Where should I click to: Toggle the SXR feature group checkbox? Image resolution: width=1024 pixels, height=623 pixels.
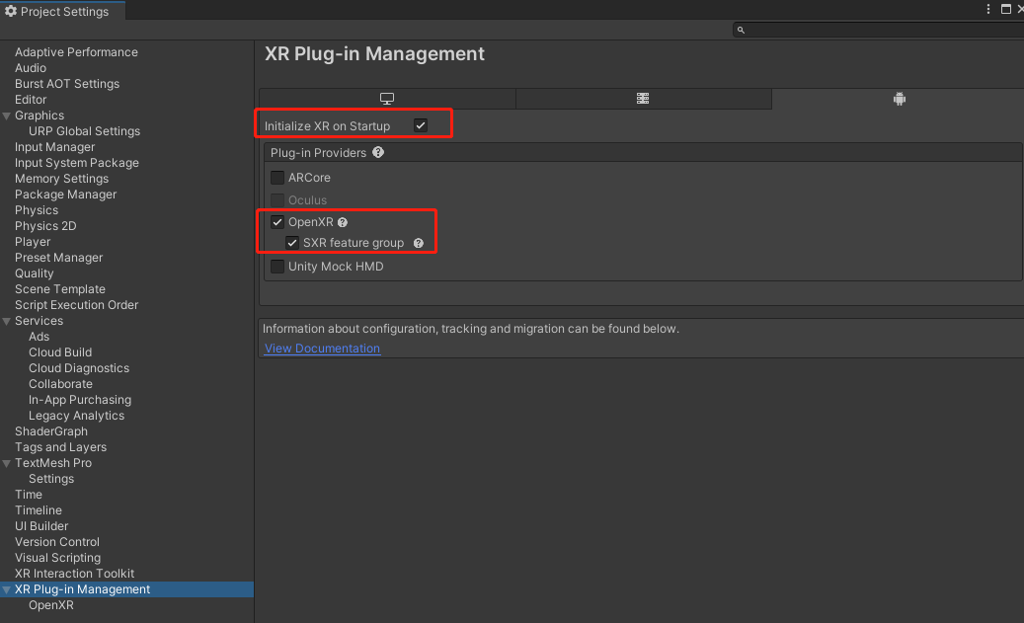pyautogui.click(x=292, y=243)
